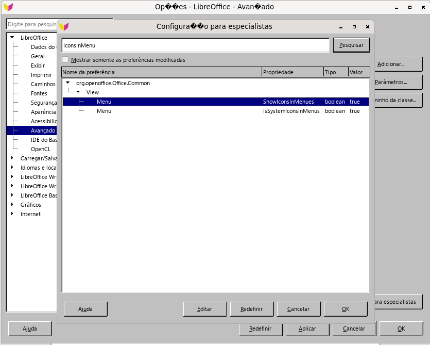Select Acessibilidade in the Options tree

click(x=44, y=121)
